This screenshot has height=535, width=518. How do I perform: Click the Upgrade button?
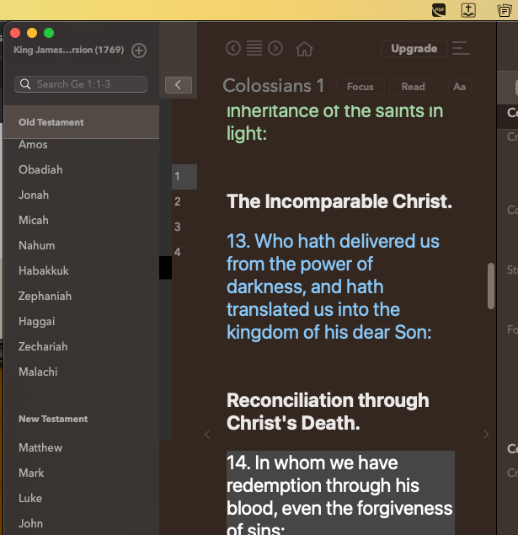(414, 49)
